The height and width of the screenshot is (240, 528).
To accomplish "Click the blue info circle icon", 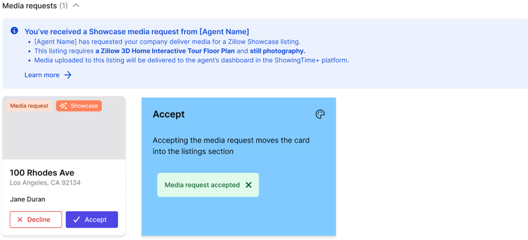I will [14, 31].
